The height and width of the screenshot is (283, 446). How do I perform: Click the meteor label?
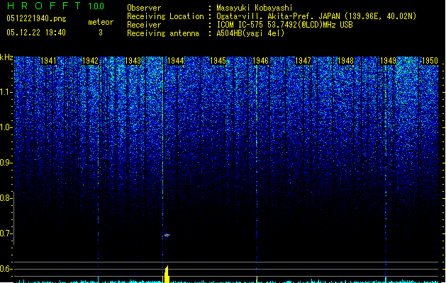pyautogui.click(x=101, y=22)
